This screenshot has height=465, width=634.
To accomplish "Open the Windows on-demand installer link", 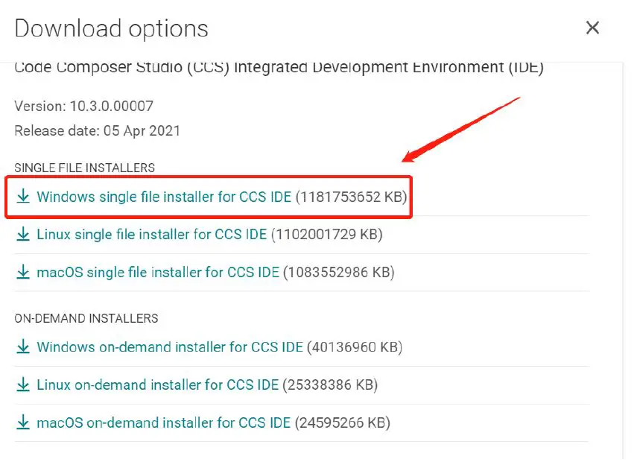I will (170, 347).
